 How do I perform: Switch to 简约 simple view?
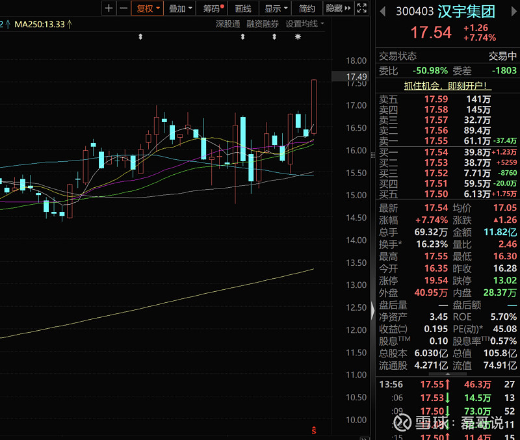click(x=307, y=8)
